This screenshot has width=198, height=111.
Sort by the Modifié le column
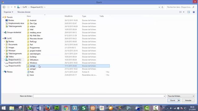tap(69, 16)
